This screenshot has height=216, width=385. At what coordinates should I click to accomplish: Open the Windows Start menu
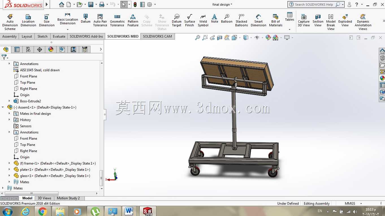click(x=7, y=211)
